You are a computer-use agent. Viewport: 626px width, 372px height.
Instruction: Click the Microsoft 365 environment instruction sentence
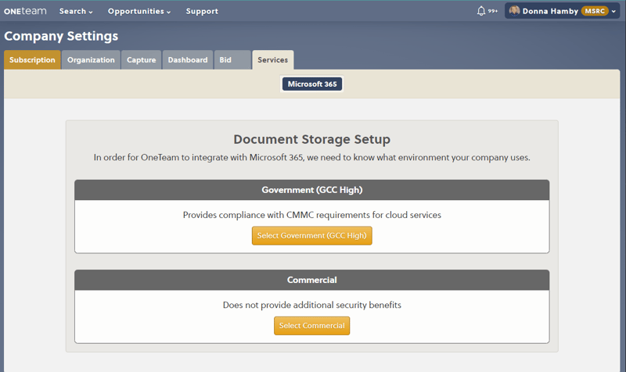(311, 158)
